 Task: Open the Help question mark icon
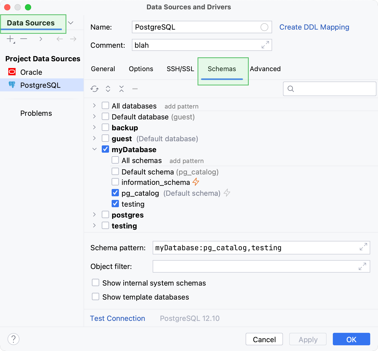(x=14, y=339)
